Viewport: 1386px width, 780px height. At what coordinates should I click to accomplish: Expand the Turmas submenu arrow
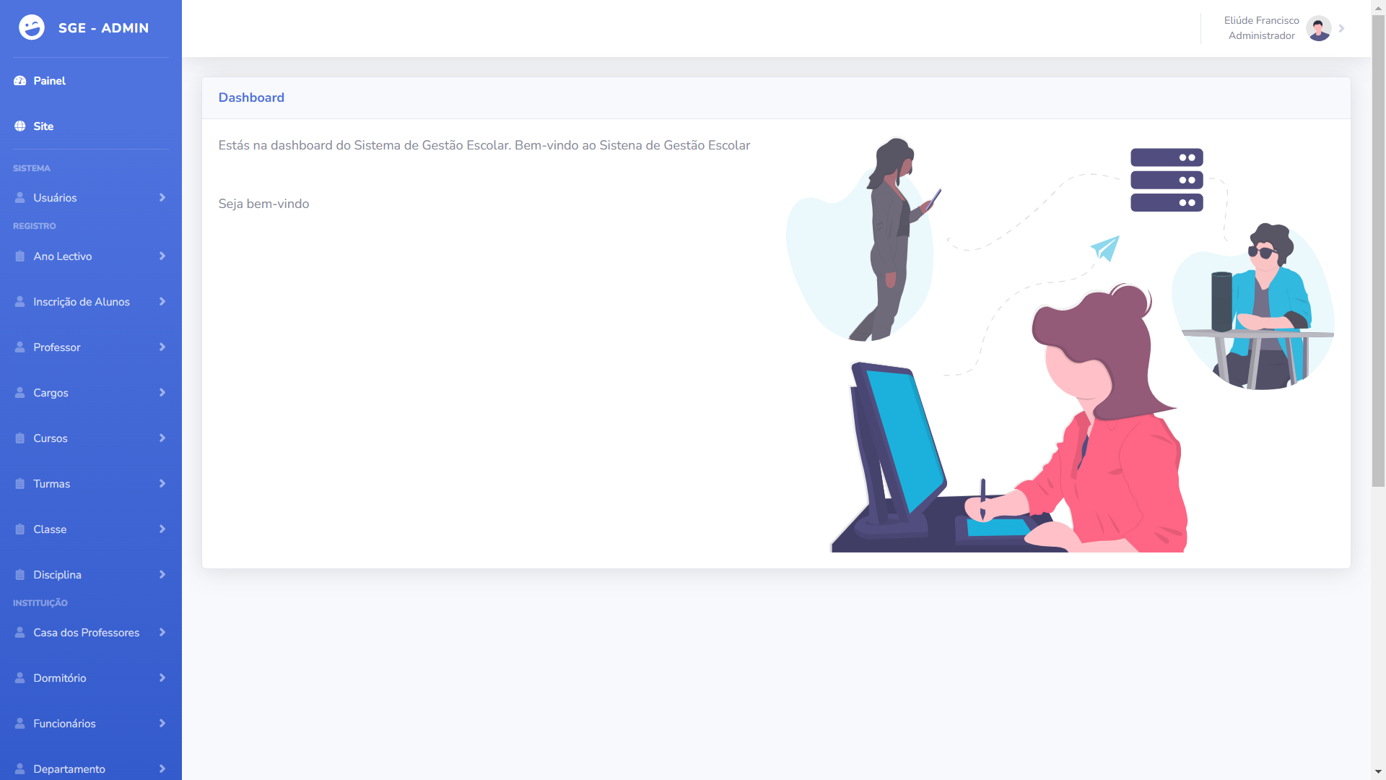(162, 484)
